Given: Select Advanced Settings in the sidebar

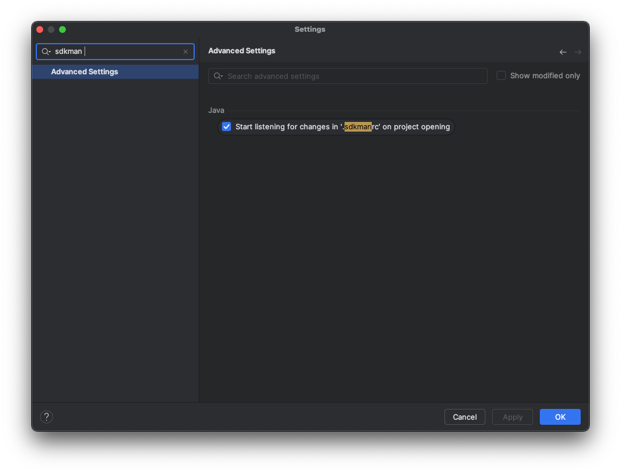Looking at the screenshot, I should (x=84, y=71).
